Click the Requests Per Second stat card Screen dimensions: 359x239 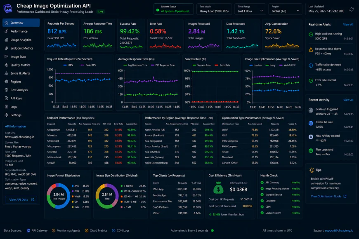(61, 35)
